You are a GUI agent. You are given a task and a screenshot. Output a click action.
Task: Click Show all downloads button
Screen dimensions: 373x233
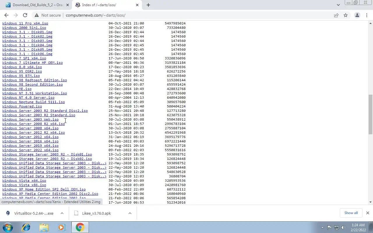[351, 213]
